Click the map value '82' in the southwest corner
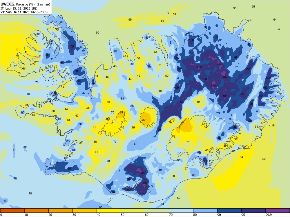Screen dimensions: 290x217 [x=6, y=201]
